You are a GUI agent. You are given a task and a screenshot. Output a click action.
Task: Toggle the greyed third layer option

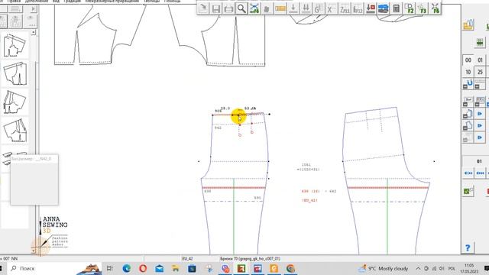(468, 137)
